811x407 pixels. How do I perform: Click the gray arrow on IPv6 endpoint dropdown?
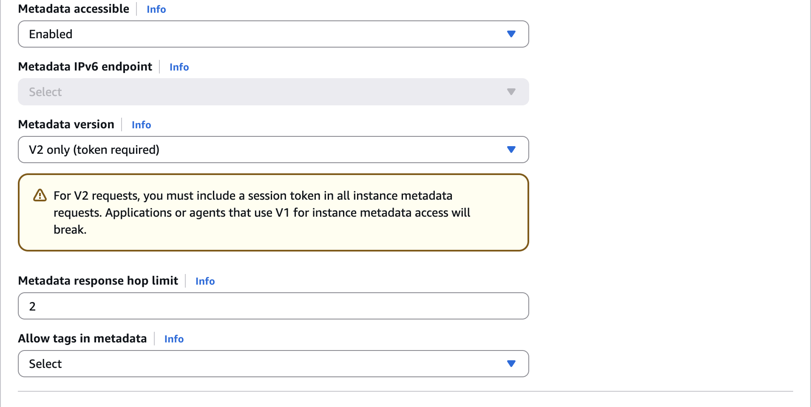click(511, 92)
